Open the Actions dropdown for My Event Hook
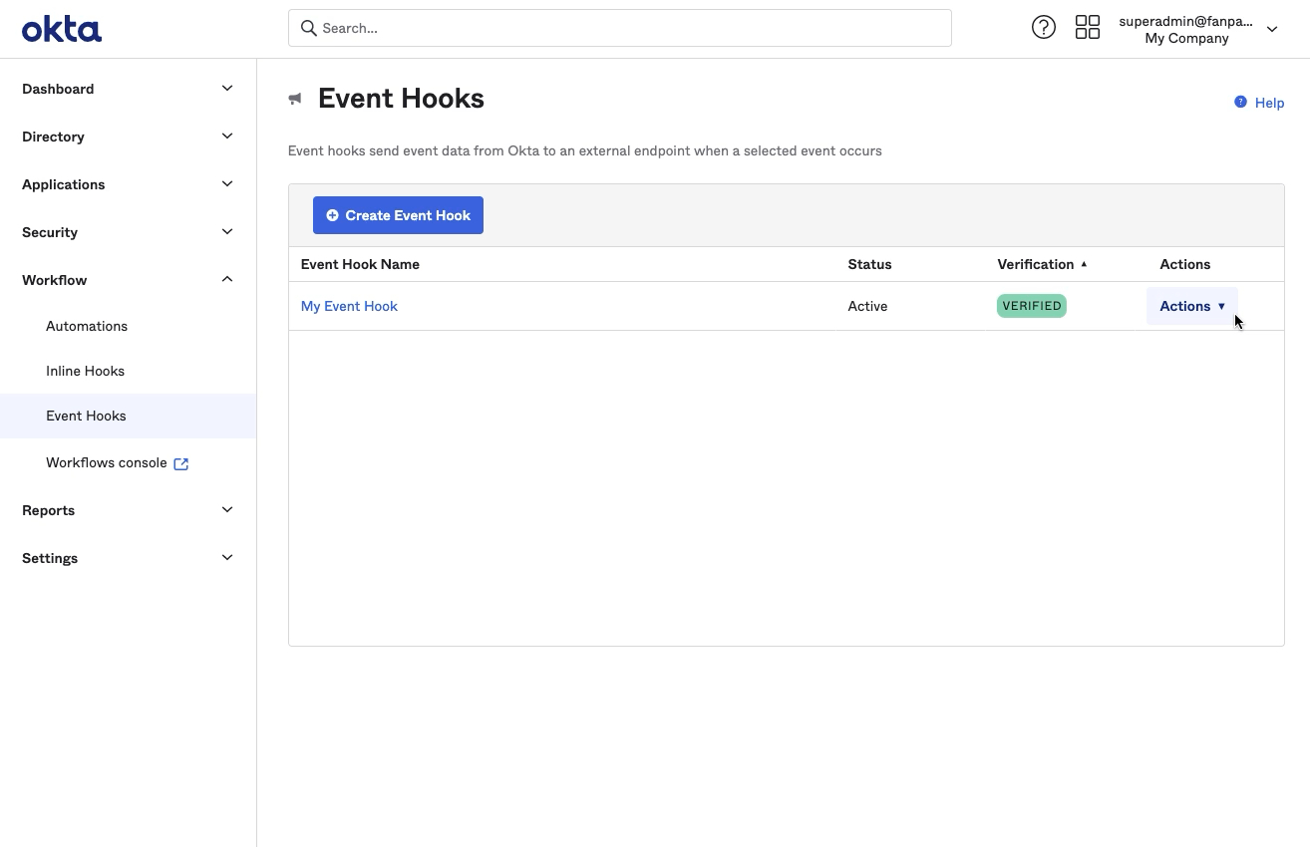The image size is (1310, 847). [1191, 306]
